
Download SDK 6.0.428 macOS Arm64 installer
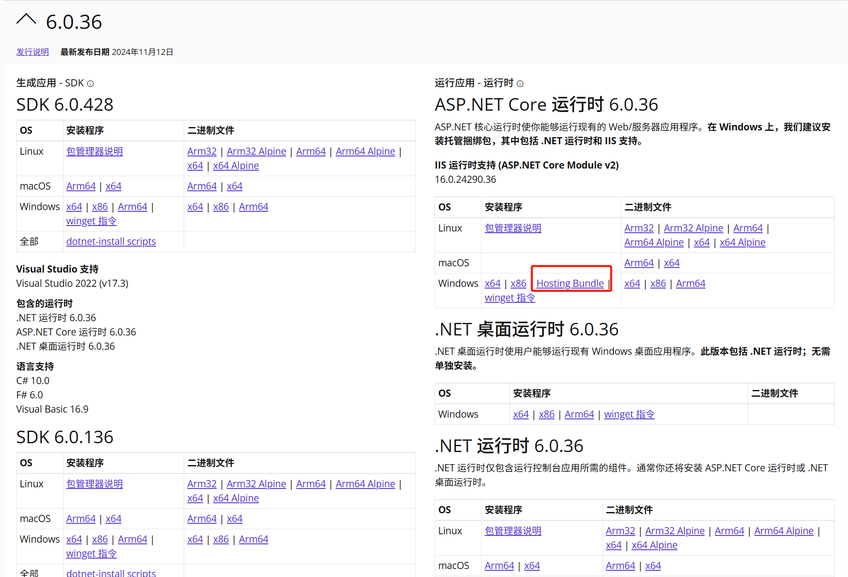(81, 186)
